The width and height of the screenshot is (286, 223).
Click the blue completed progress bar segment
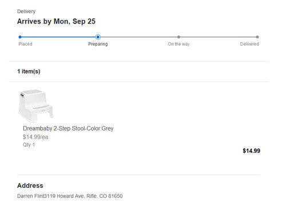[58, 37]
